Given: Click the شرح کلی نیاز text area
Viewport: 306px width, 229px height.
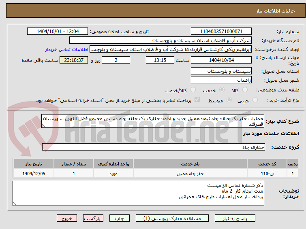Looking at the screenshot, I should [153, 121].
